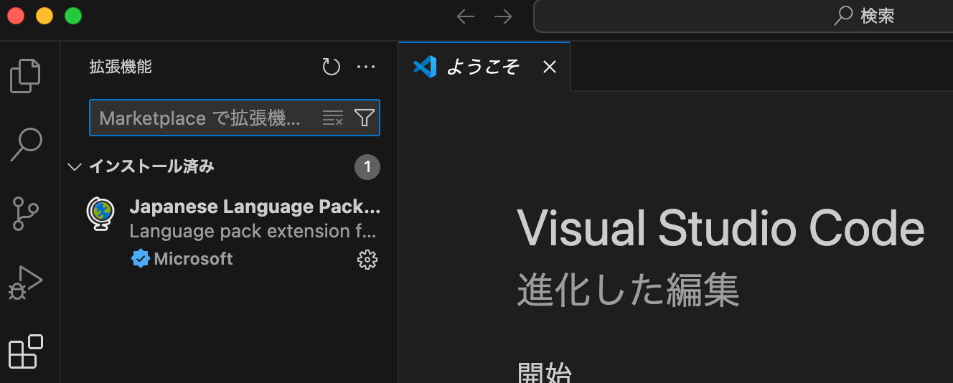
Task: Open the Run and Debug view
Action: click(26, 283)
